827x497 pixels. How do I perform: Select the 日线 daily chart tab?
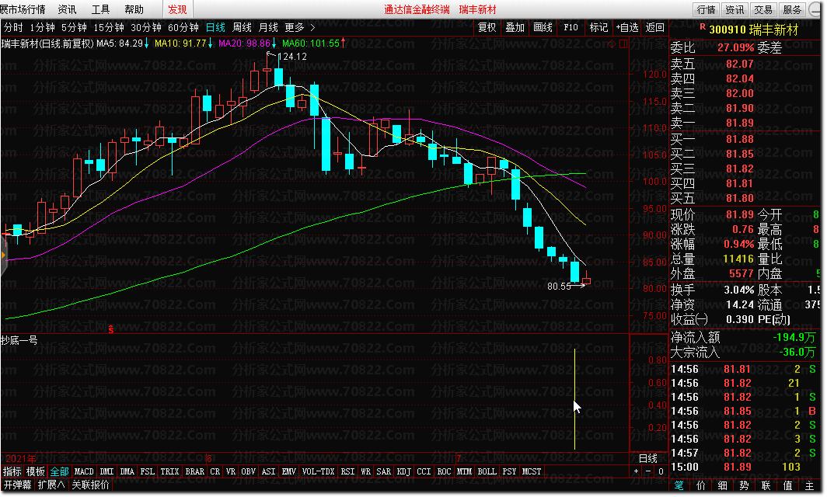(215, 27)
